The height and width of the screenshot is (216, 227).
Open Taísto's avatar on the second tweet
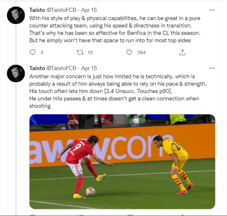(16, 74)
